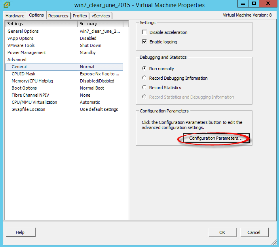Click the Advanced category row
The width and height of the screenshot is (279, 247).
coord(64,60)
